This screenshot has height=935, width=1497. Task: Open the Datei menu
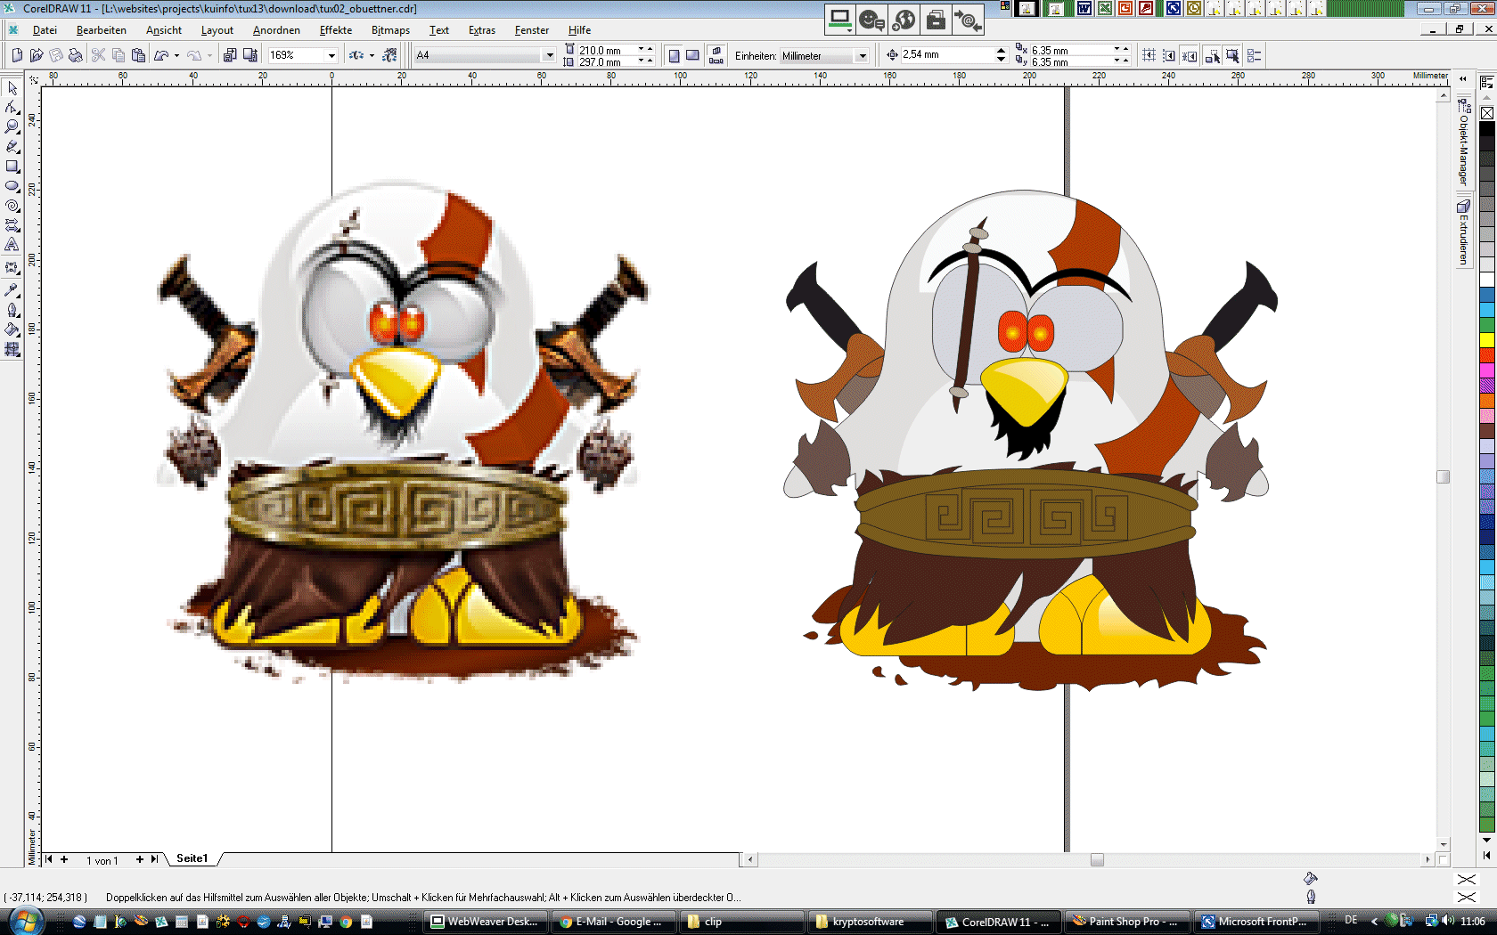coord(45,30)
